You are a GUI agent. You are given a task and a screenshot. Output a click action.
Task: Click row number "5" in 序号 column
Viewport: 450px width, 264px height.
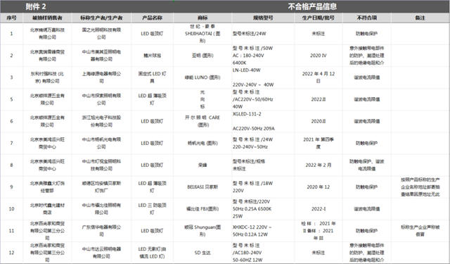pos(11,99)
